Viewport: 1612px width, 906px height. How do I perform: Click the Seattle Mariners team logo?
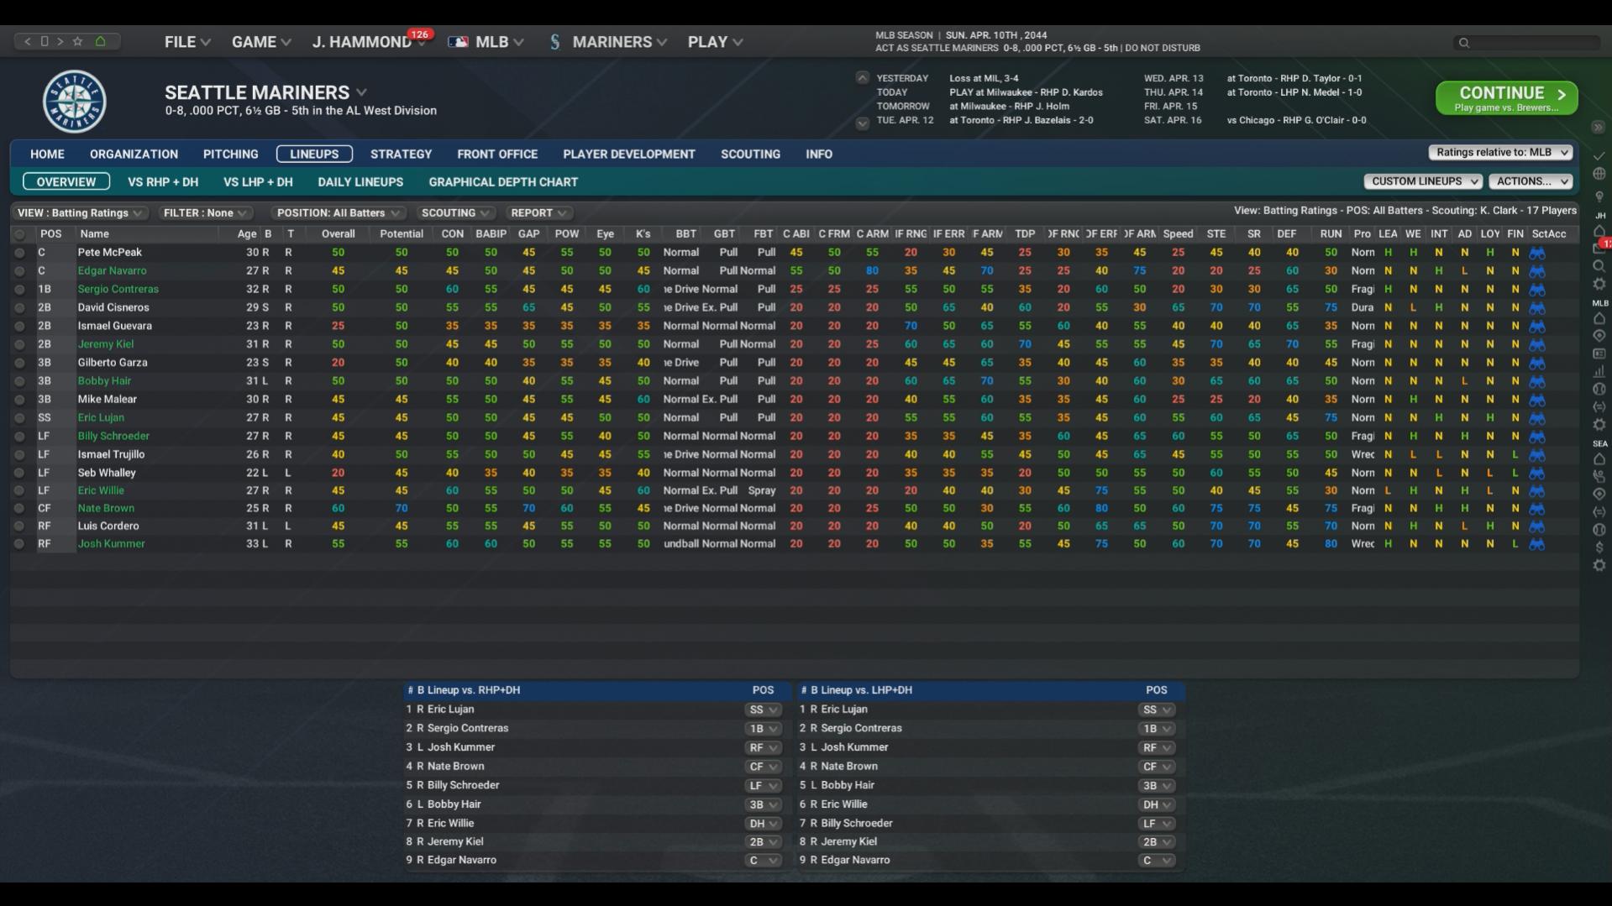[75, 102]
